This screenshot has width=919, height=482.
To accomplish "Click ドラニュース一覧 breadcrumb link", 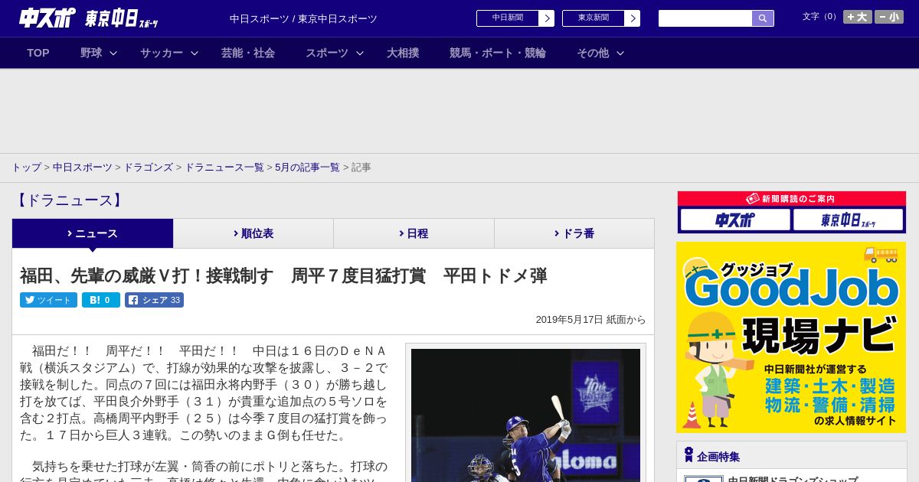I will click(224, 167).
